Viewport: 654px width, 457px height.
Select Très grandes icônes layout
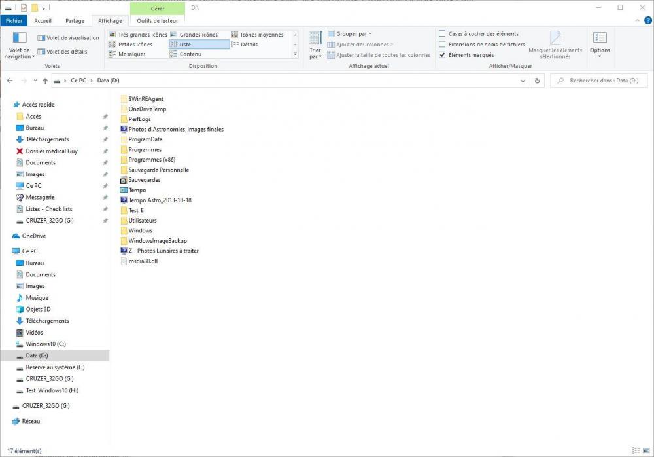point(137,35)
